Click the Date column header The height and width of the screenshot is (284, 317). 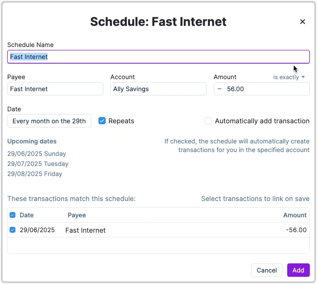pyautogui.click(x=26, y=215)
